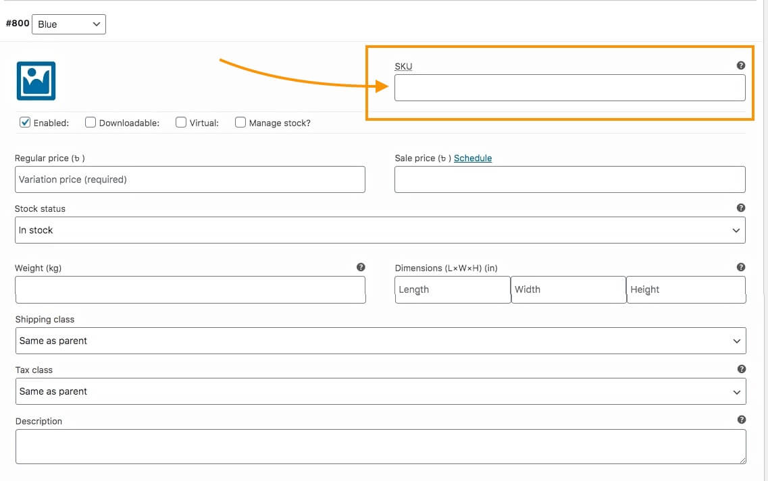Expand the Stock status dropdown
Screen dimensions: 768x481
(380, 230)
